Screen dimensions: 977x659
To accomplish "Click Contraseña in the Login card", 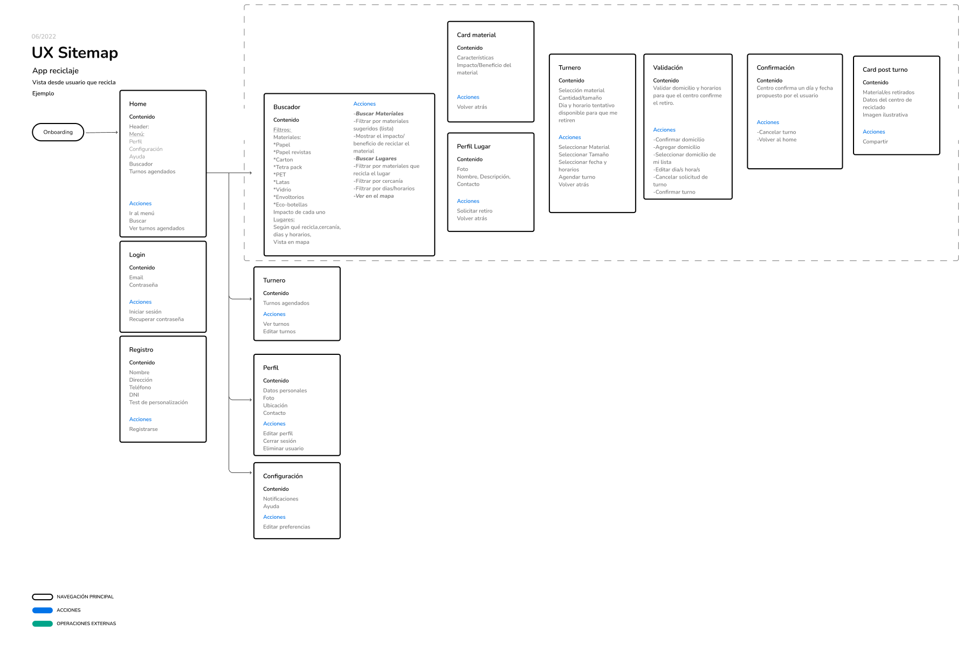I will click(x=143, y=285).
